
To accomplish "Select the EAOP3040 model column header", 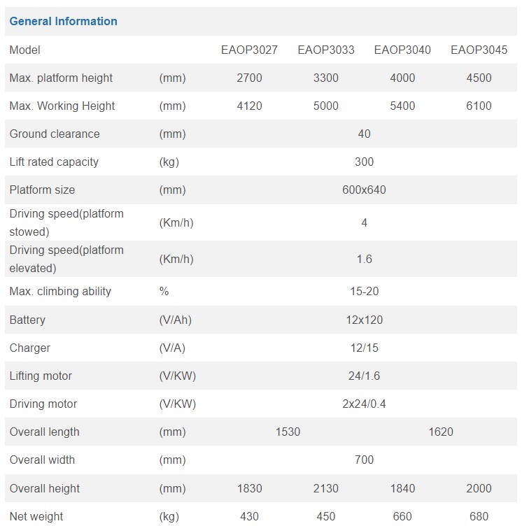I will point(402,50).
